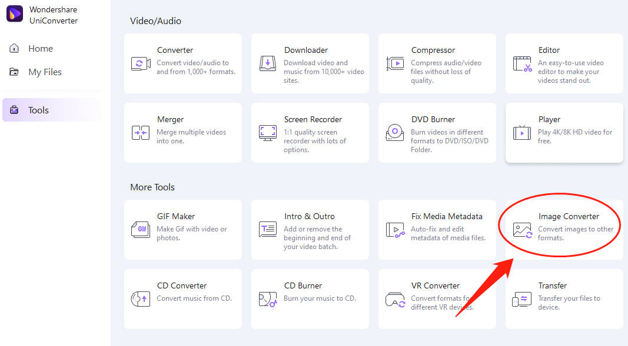628x346 pixels.
Task: Click the Wondershare UniConverter logo icon
Action: point(15,15)
